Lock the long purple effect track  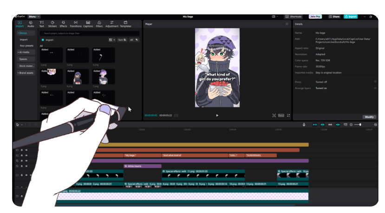pos(22,161)
